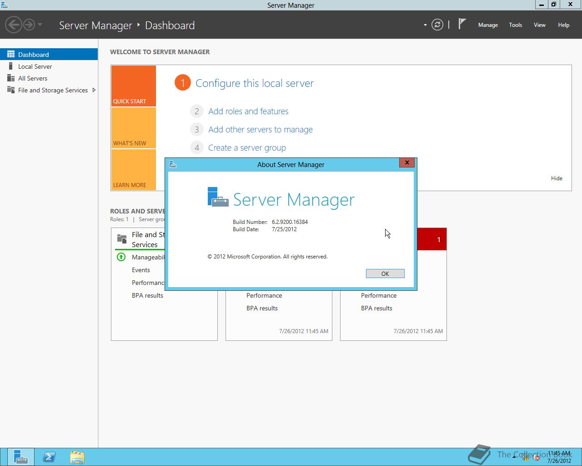Open dropdown arrow left of refresh
582x466 pixels.
click(x=425, y=25)
